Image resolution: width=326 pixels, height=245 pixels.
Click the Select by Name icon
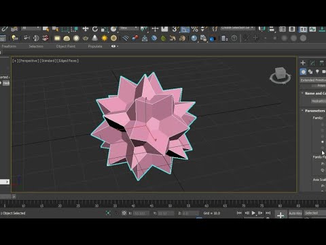click(x=55, y=29)
